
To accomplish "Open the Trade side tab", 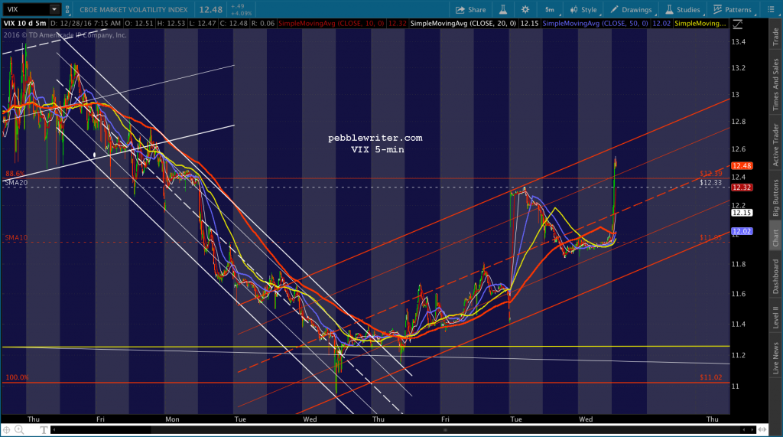I will (x=775, y=37).
